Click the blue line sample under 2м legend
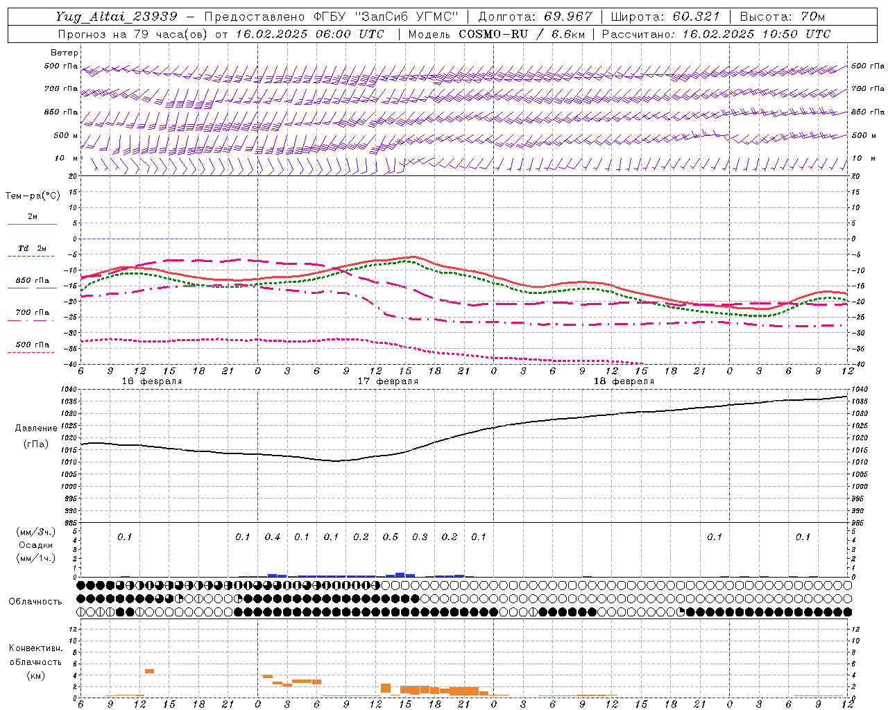 click(x=32, y=225)
